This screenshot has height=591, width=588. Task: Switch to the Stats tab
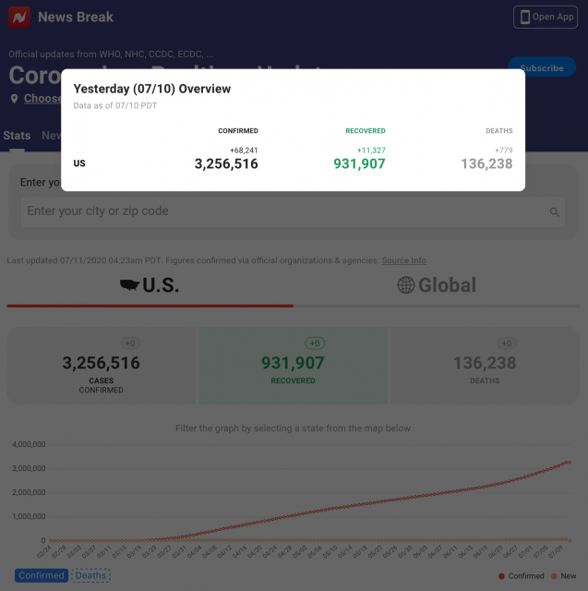[x=17, y=136]
